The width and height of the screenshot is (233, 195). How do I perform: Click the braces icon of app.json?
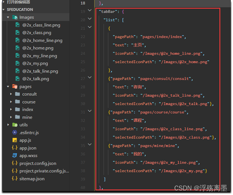[x=15, y=148]
